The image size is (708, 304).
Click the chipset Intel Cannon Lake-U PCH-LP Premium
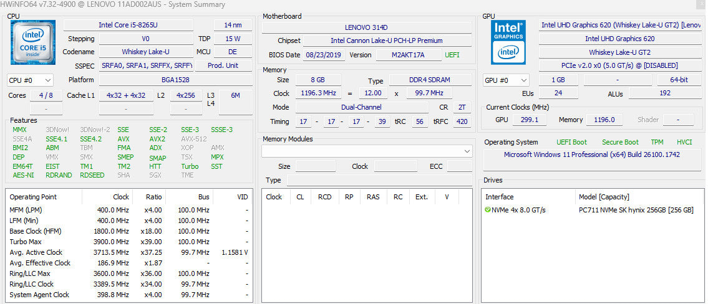click(x=387, y=40)
